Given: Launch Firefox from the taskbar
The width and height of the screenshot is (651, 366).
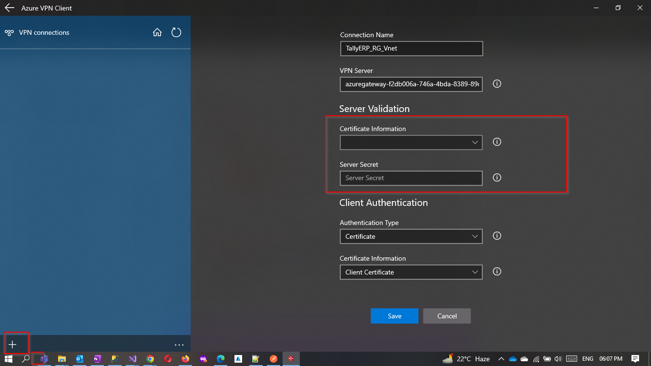Looking at the screenshot, I should [185, 359].
